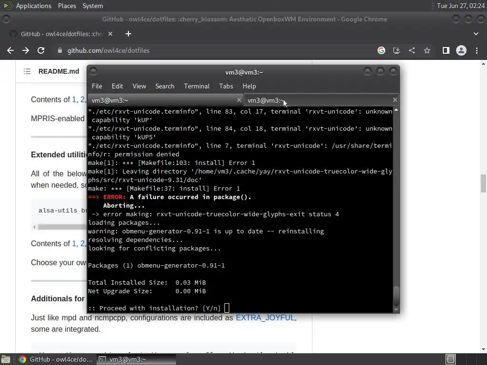The image size is (487, 365).
Task: Open Places menu in top panel
Action: pyautogui.click(x=67, y=6)
